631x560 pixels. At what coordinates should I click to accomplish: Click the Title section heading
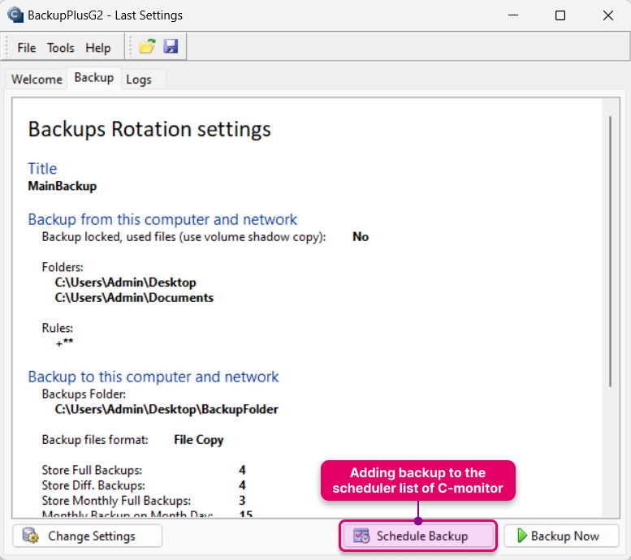point(42,169)
